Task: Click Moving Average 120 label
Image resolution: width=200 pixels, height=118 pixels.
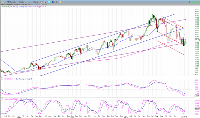Action: point(37,7)
